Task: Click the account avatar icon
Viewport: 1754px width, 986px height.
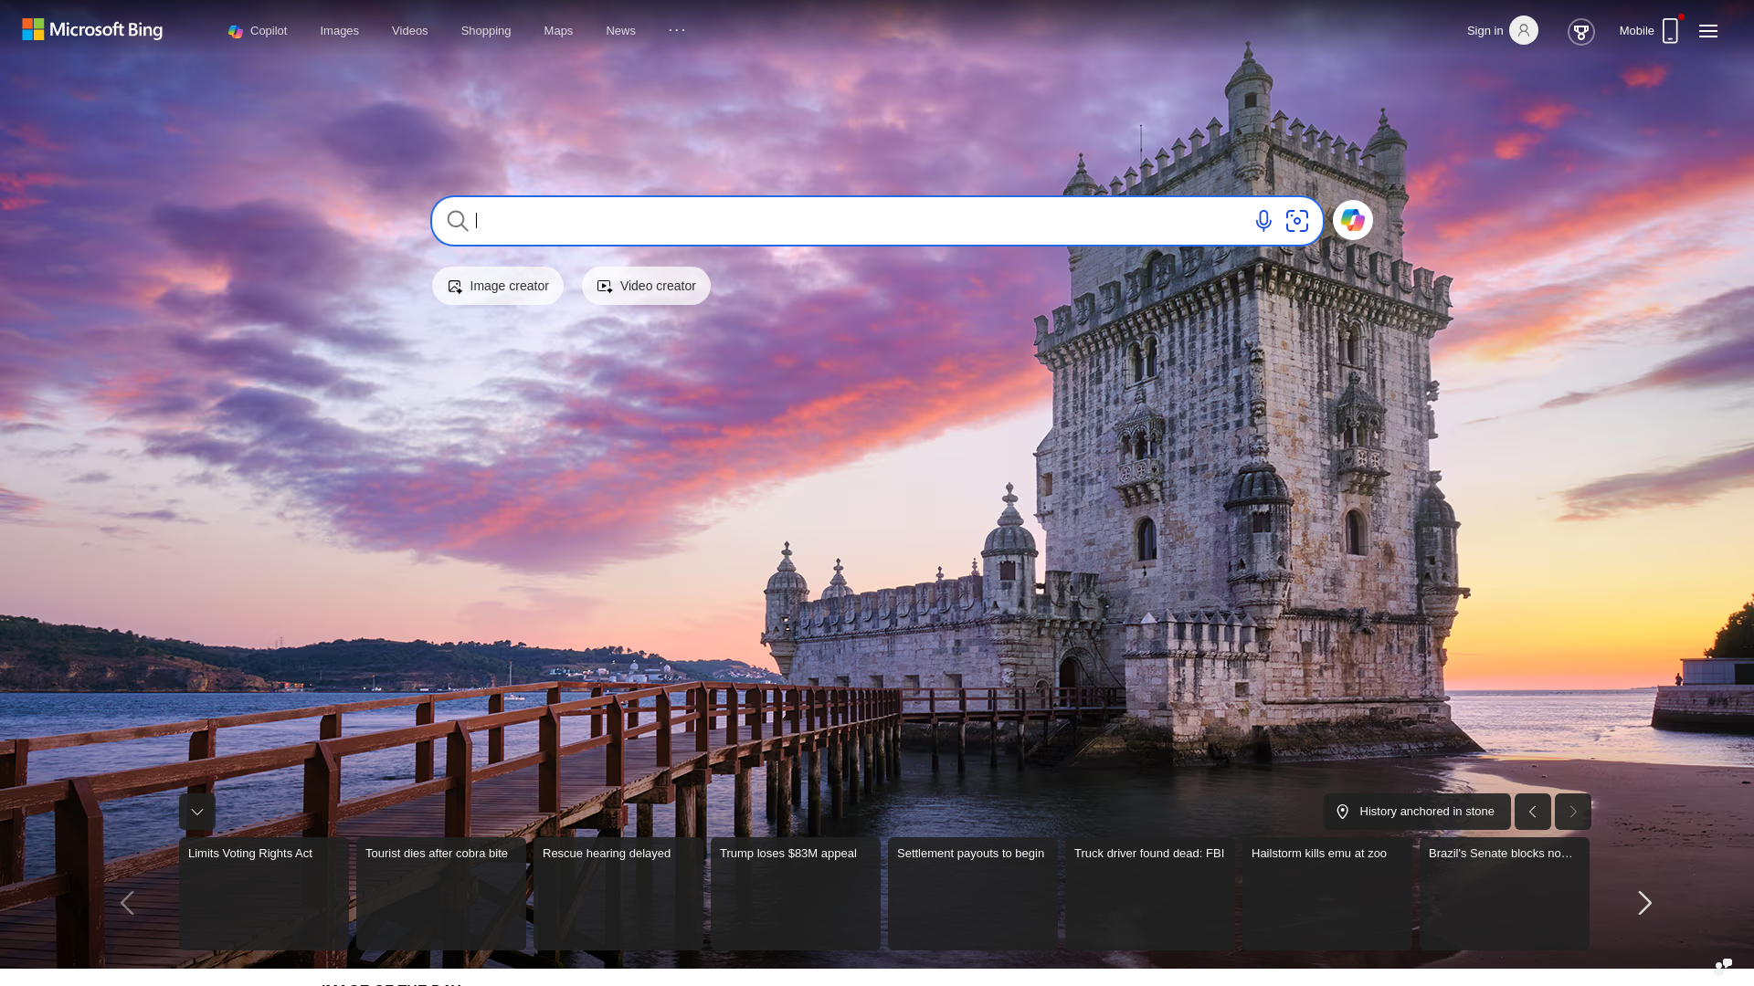Action: click(x=1523, y=30)
